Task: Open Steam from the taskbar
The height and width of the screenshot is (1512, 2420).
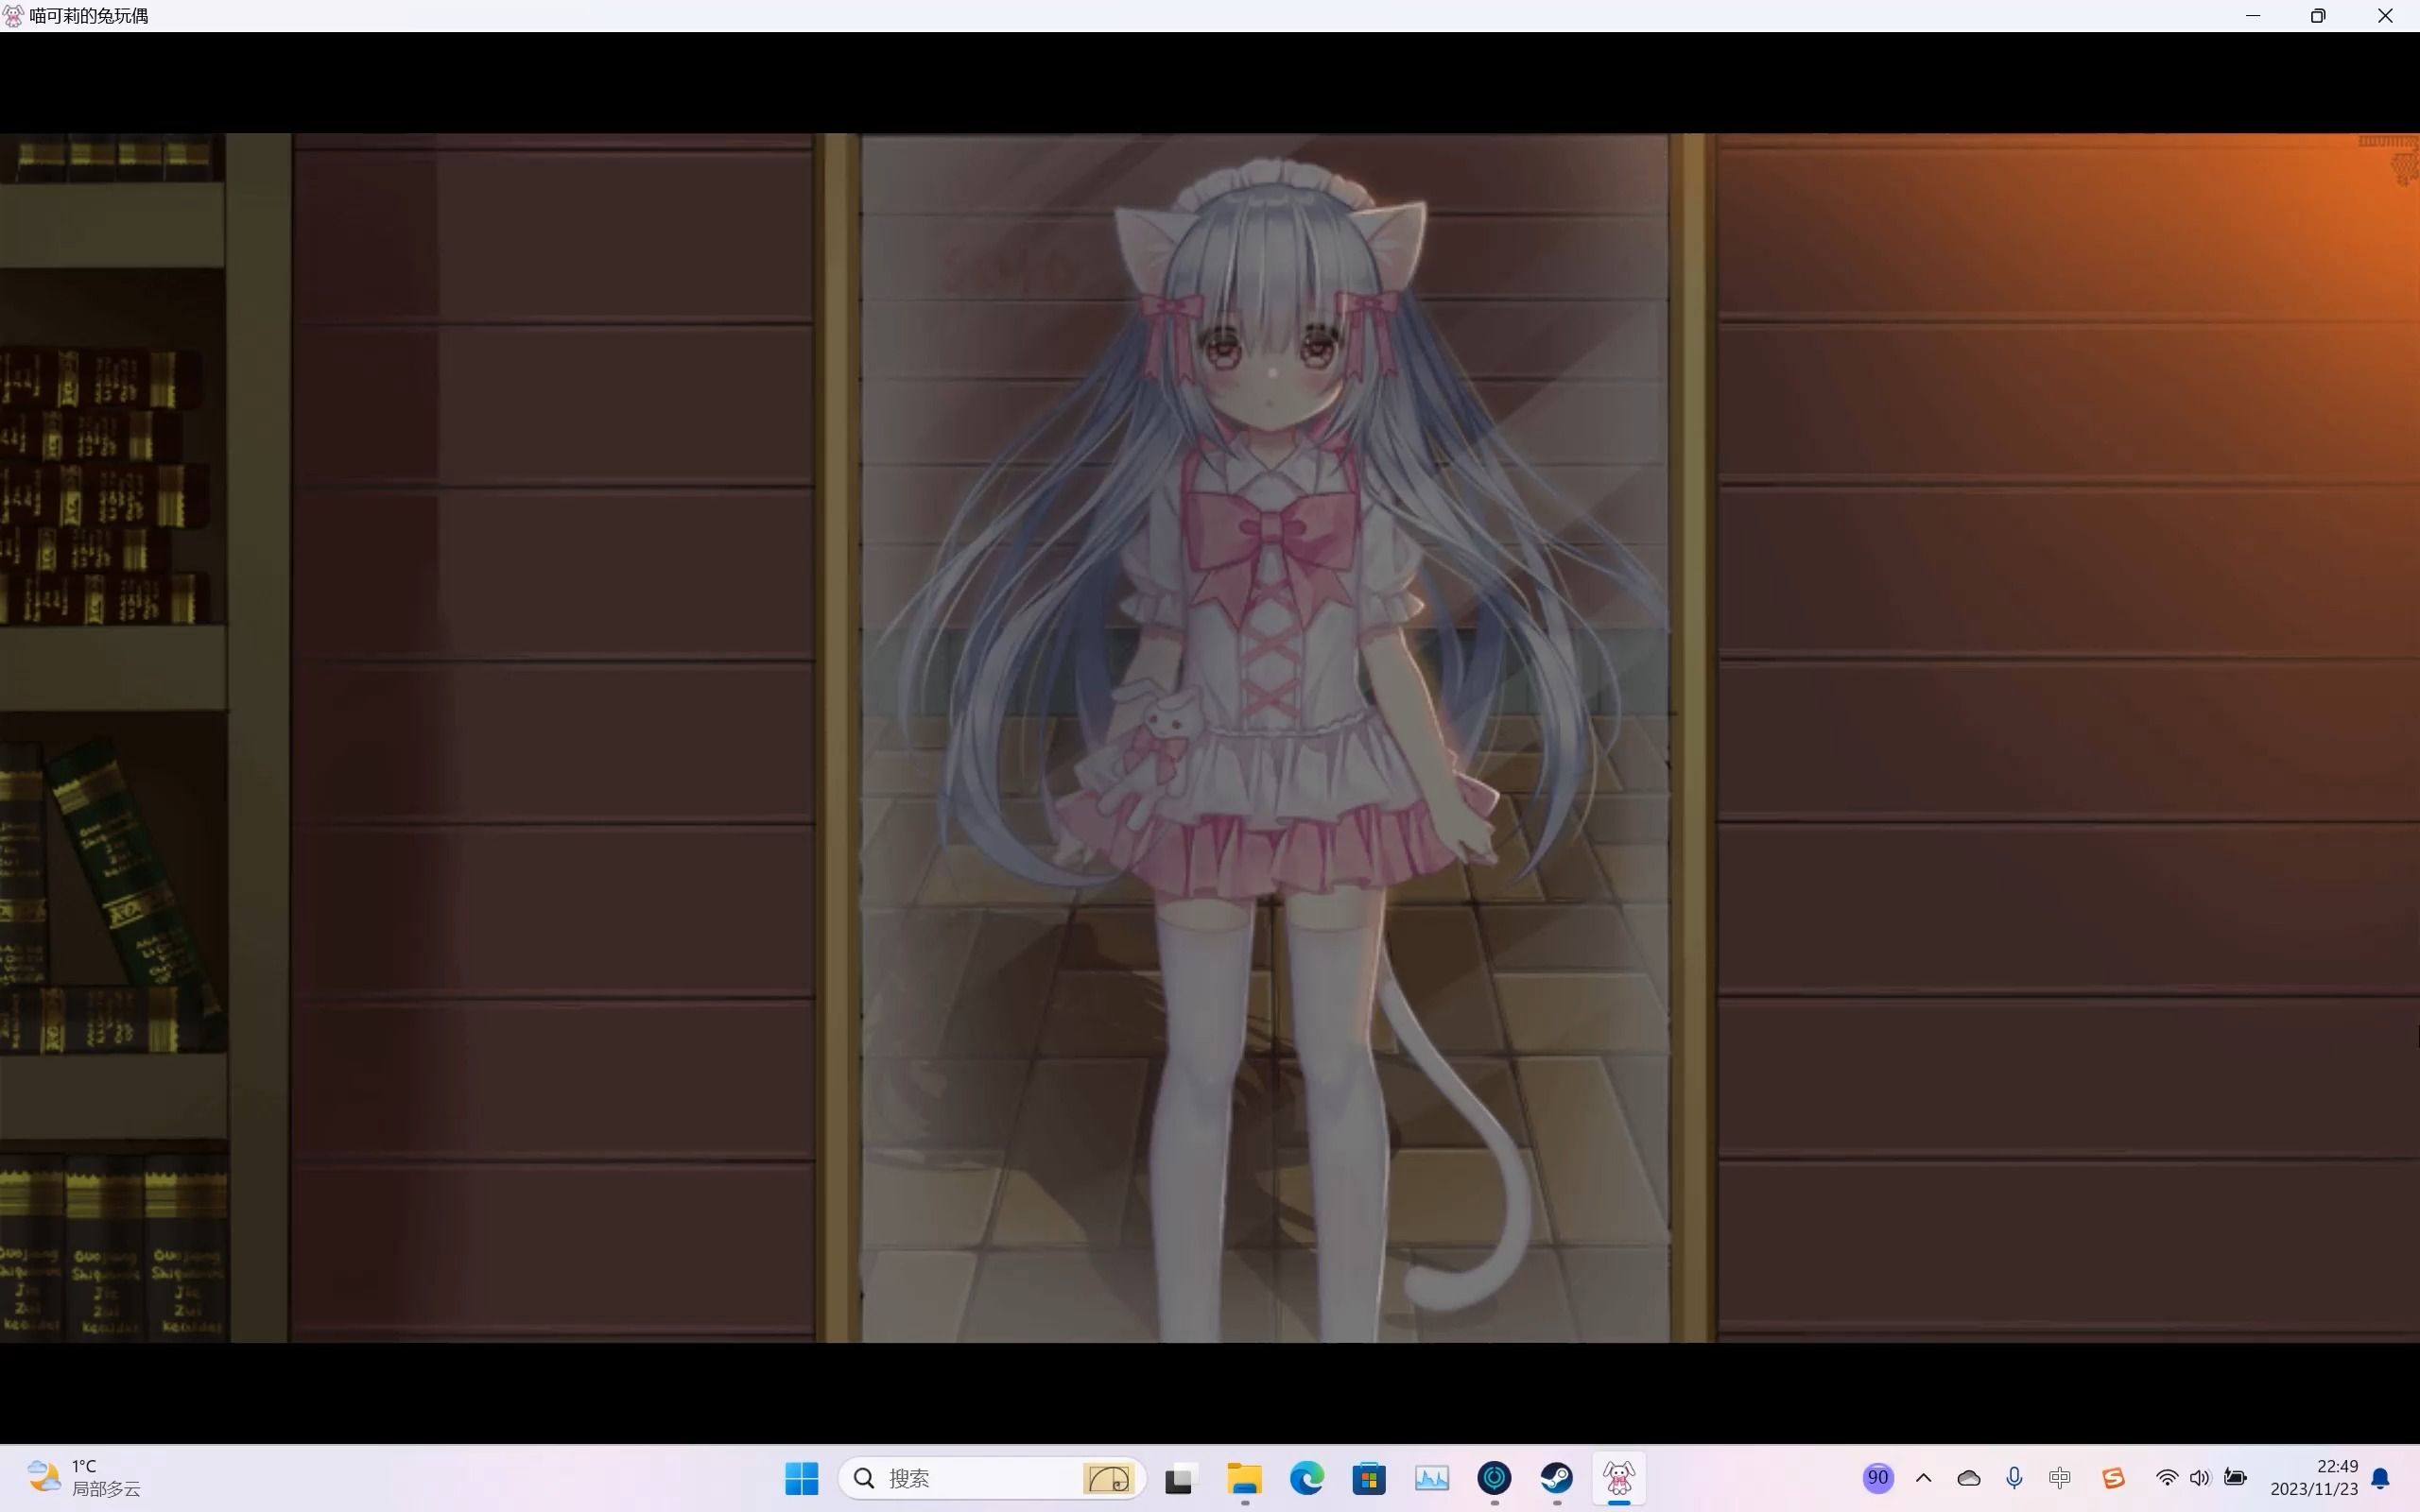Action: point(1556,1478)
